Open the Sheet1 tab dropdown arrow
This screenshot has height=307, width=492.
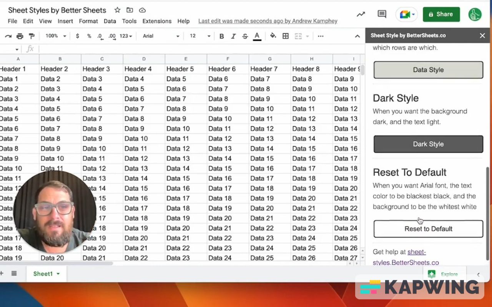58,274
